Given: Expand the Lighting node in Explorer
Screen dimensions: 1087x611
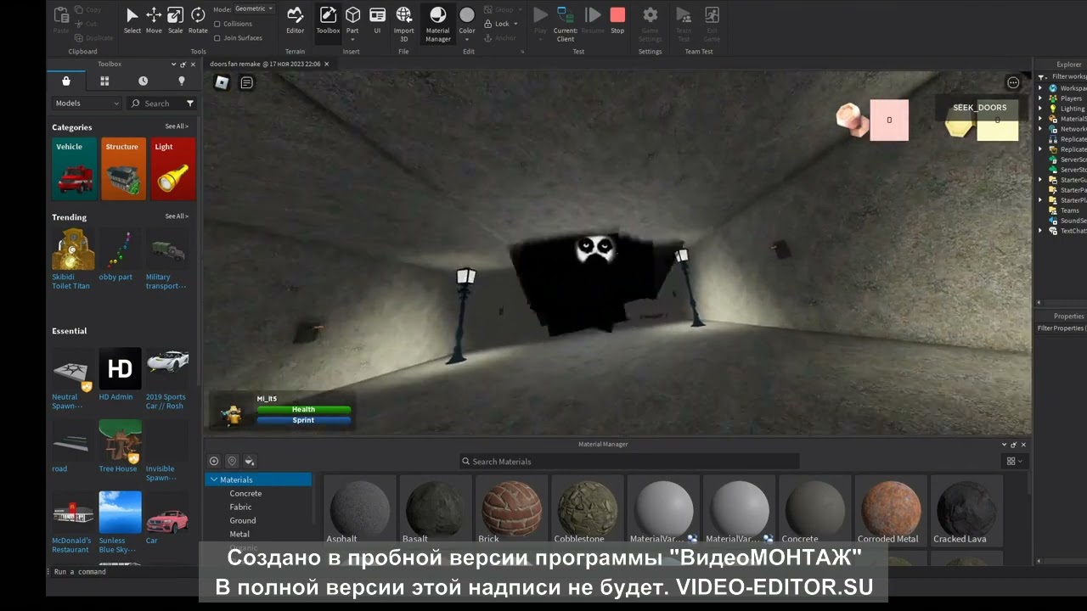Looking at the screenshot, I should (x=1041, y=109).
